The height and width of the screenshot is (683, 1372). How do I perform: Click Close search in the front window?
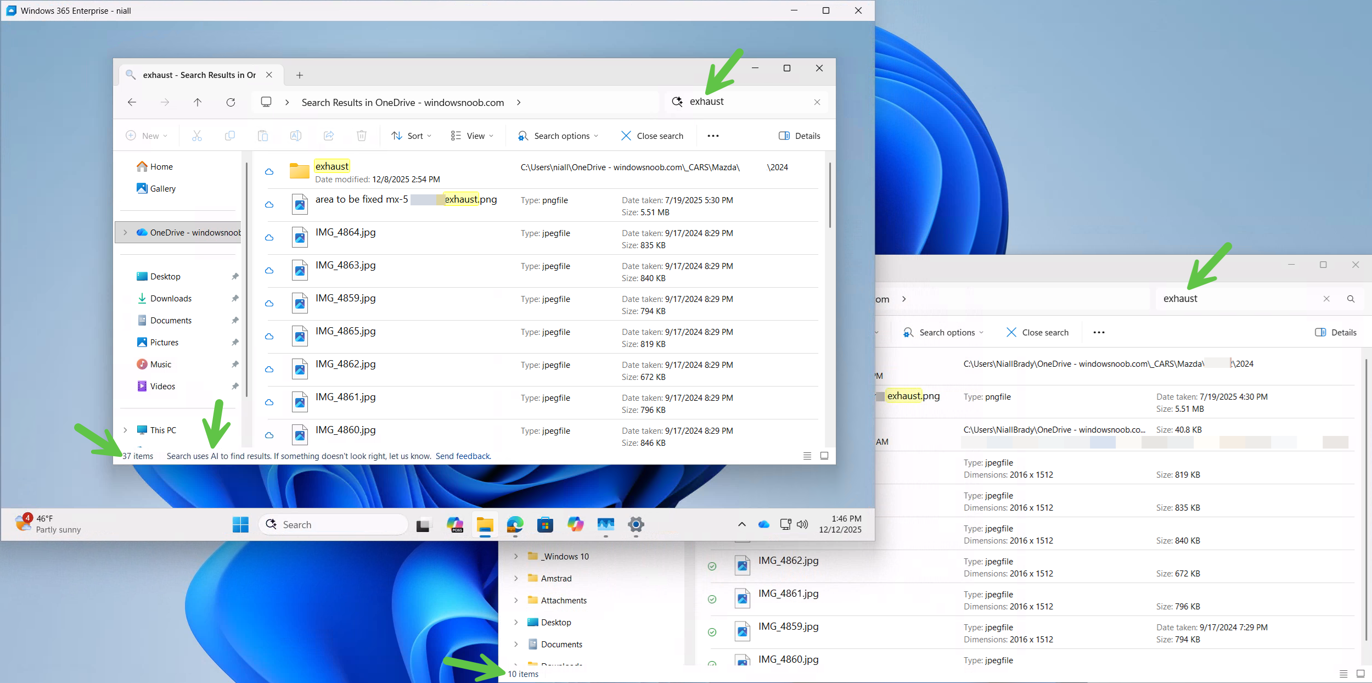652,136
